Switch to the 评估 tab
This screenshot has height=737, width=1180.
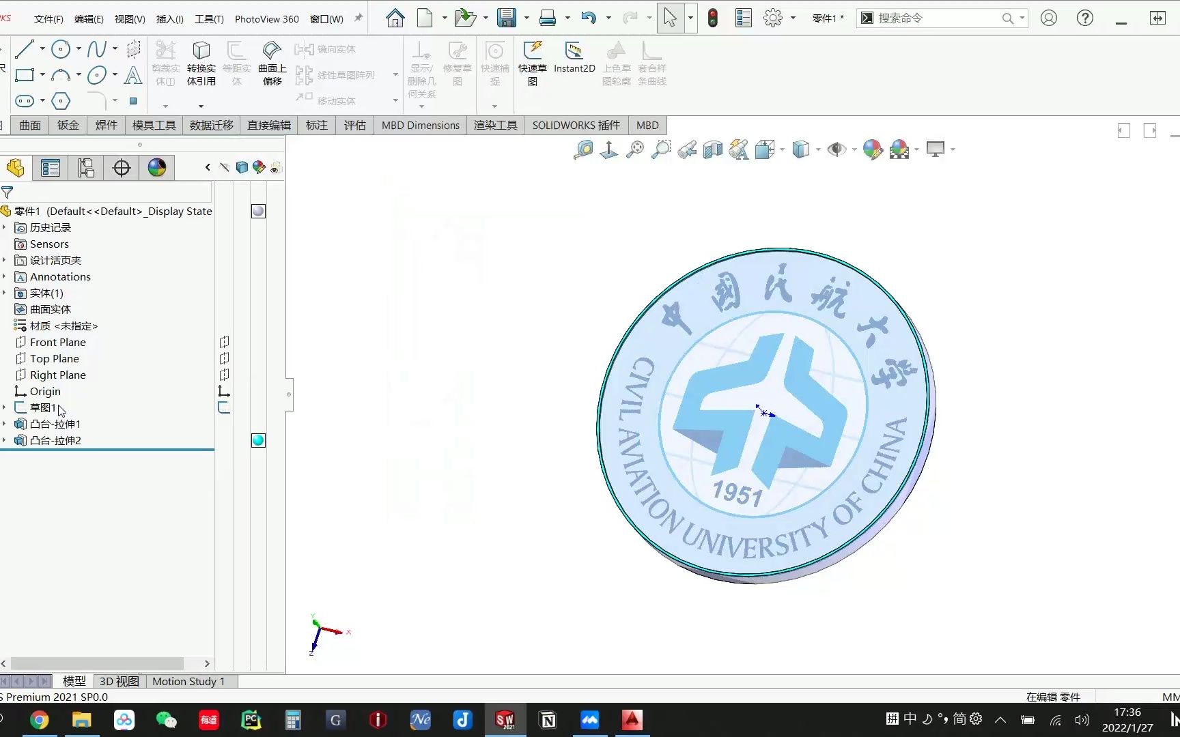[x=355, y=125]
